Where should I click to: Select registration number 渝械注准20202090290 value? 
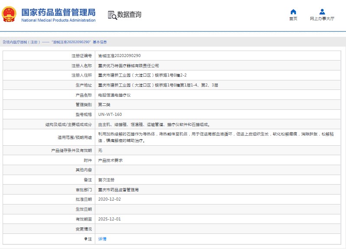tap(120, 56)
